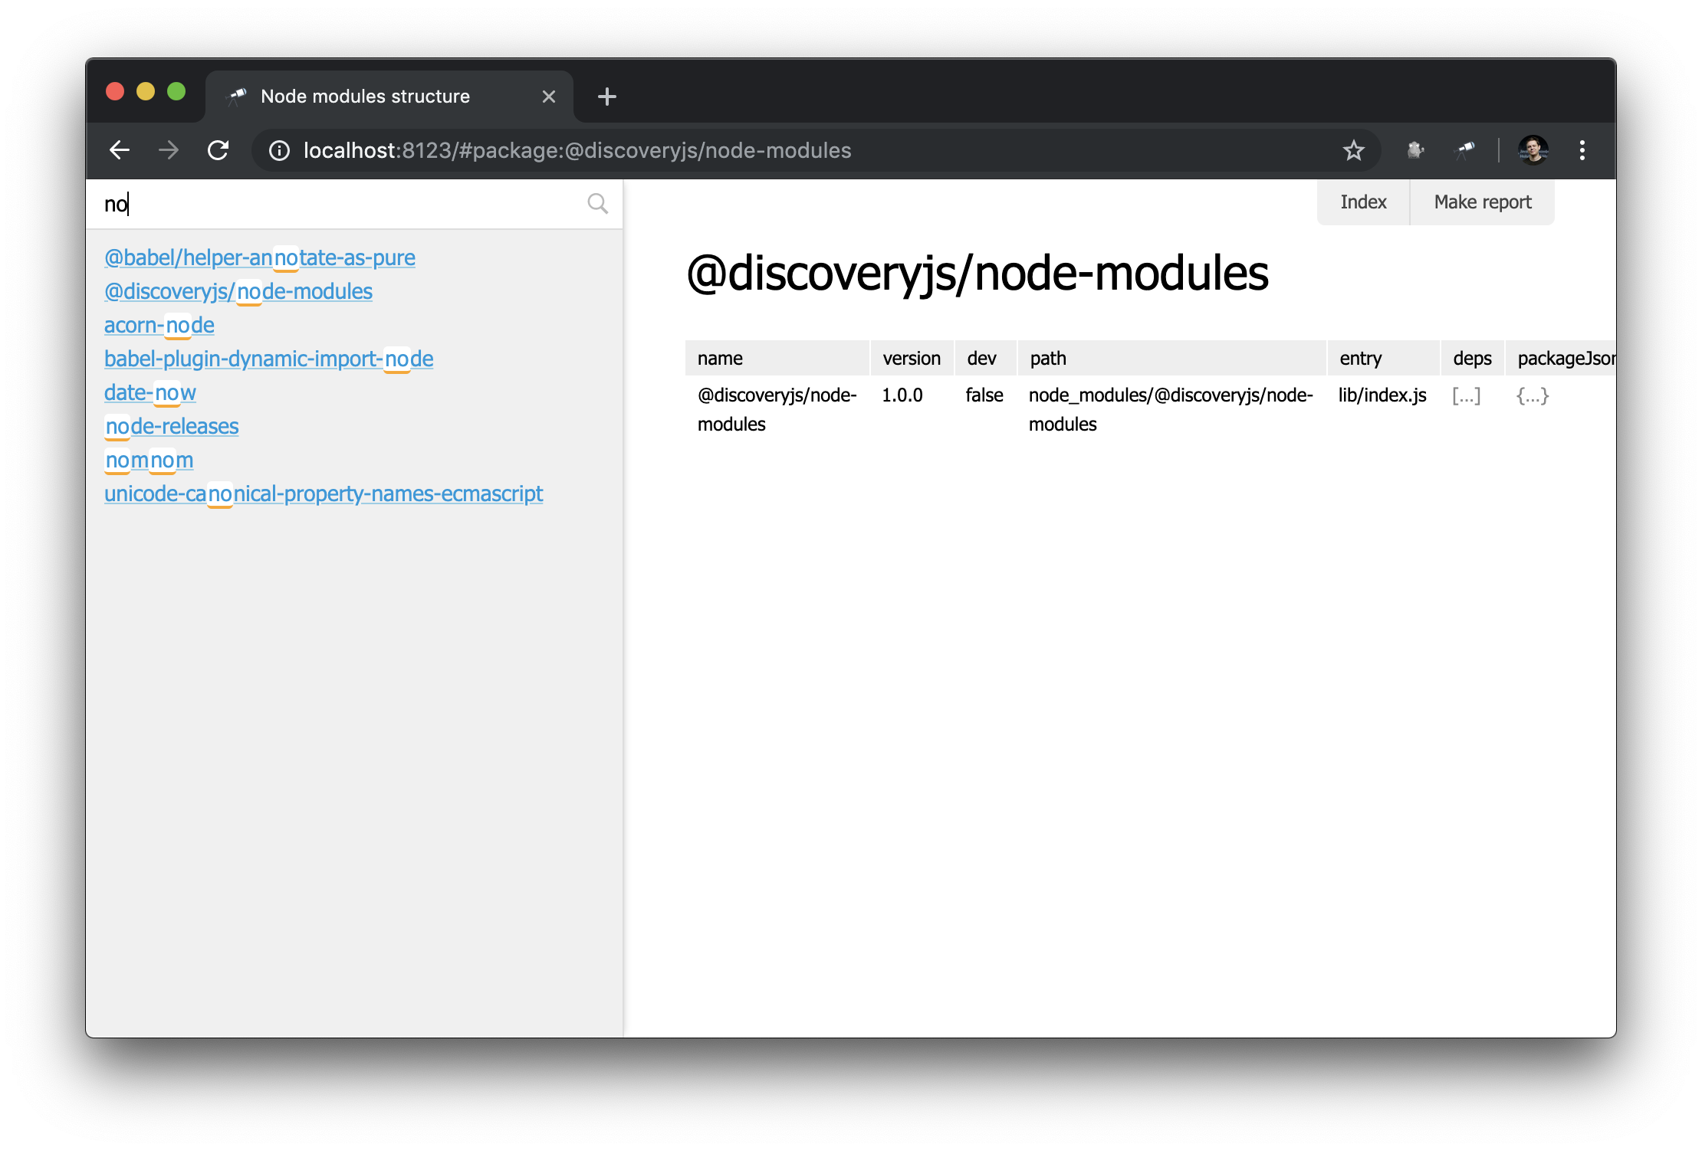Select the Node modules structure tab
1702x1151 pixels.
[389, 97]
